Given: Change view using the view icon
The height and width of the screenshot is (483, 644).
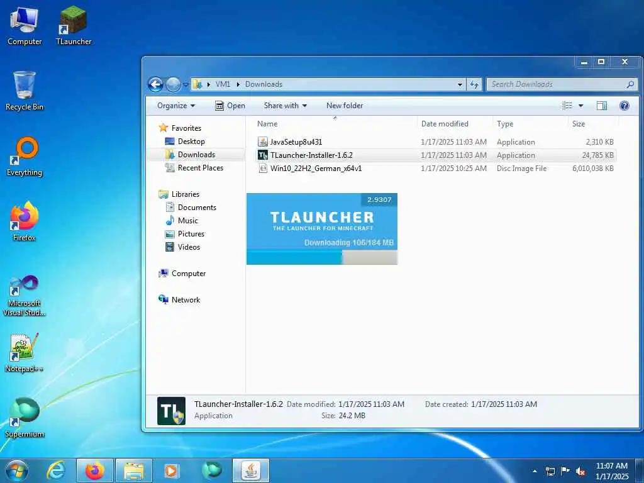Looking at the screenshot, I should (567, 106).
